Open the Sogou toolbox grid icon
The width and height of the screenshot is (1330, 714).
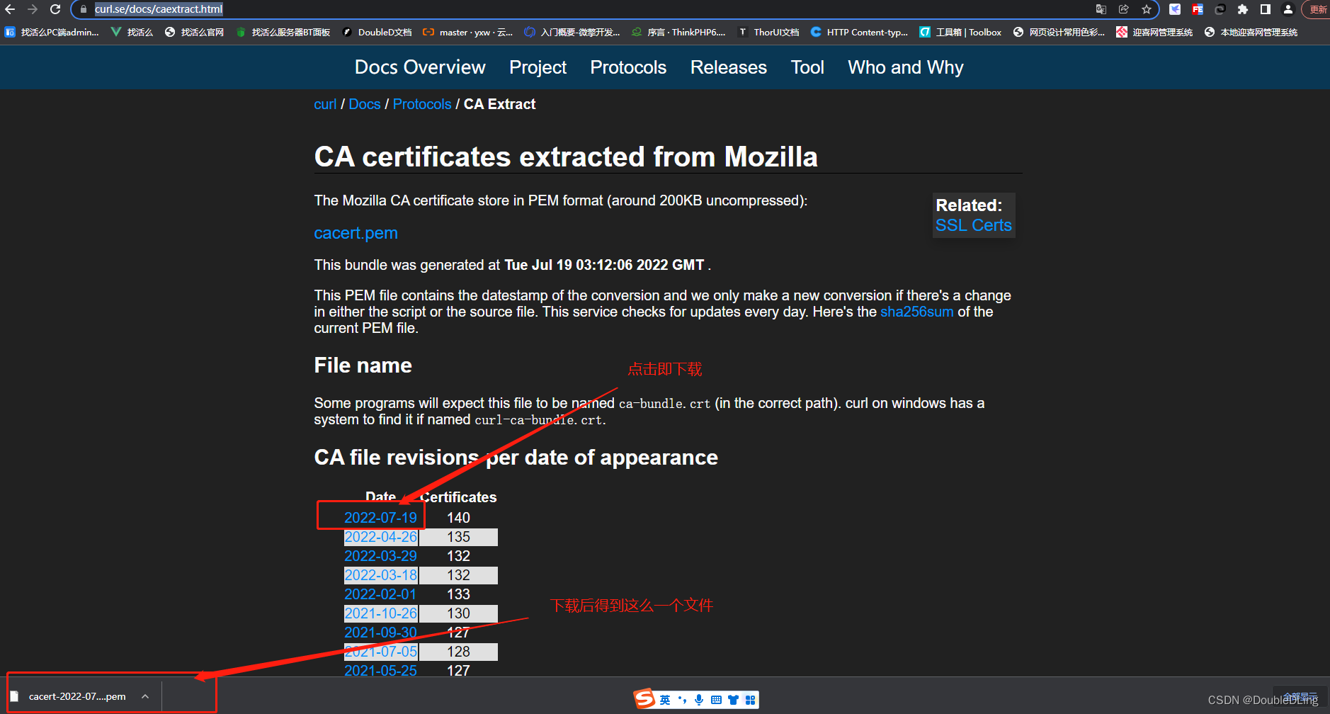[x=751, y=700]
